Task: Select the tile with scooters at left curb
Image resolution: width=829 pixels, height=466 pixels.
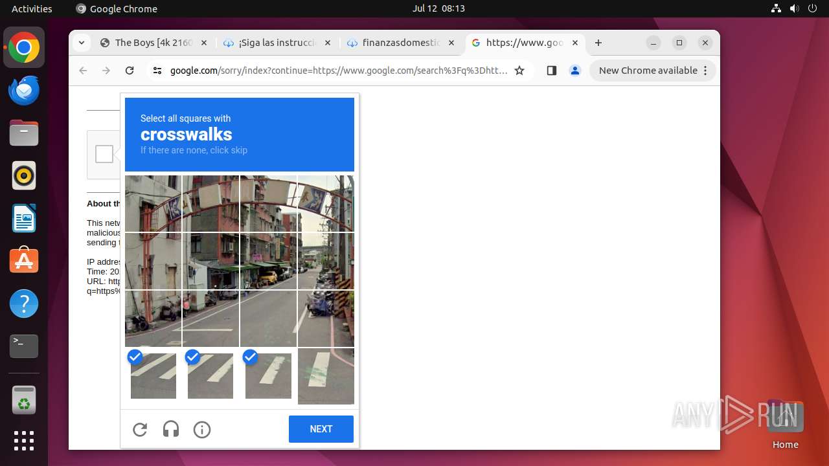Action: tap(153, 318)
